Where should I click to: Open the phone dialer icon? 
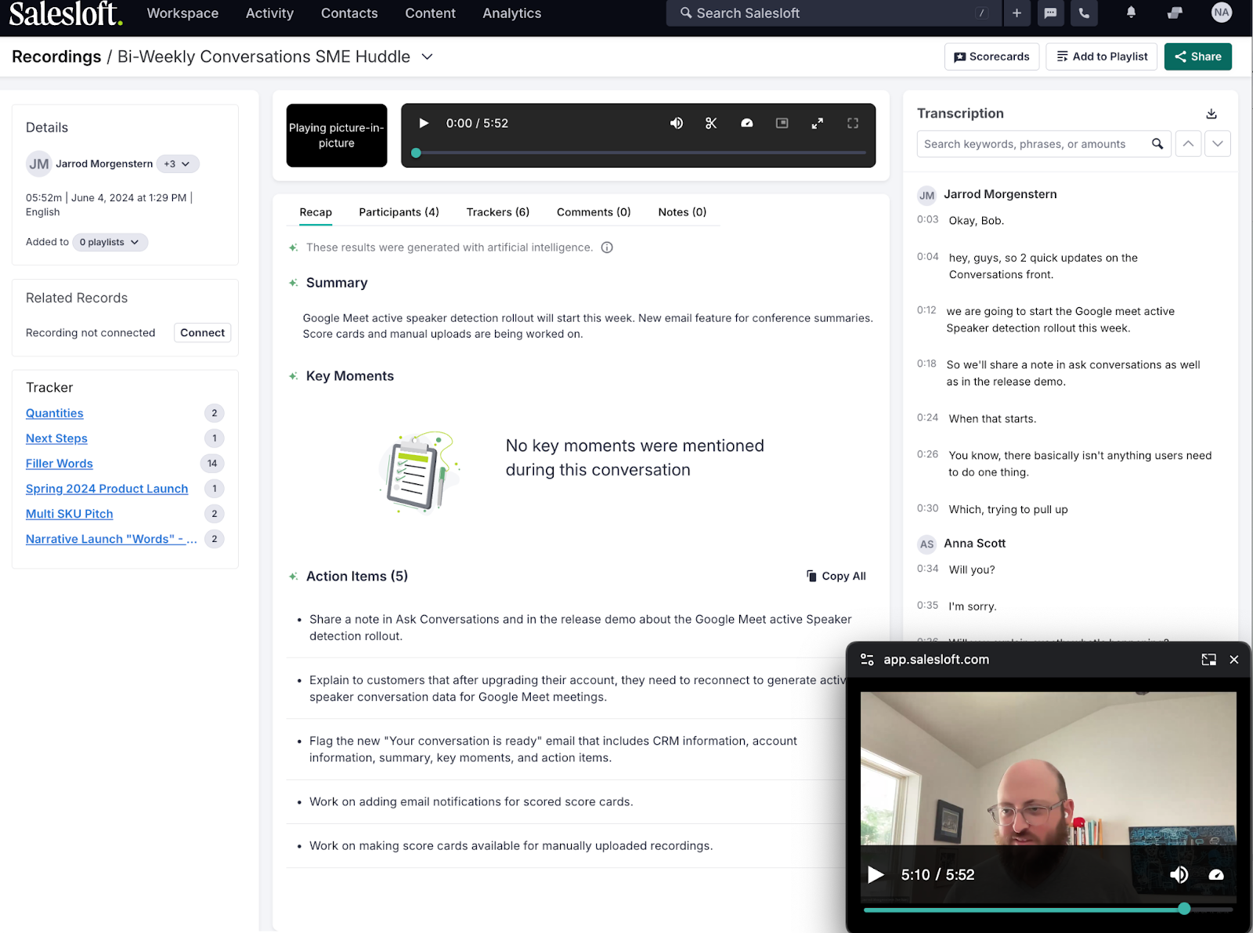tap(1084, 13)
